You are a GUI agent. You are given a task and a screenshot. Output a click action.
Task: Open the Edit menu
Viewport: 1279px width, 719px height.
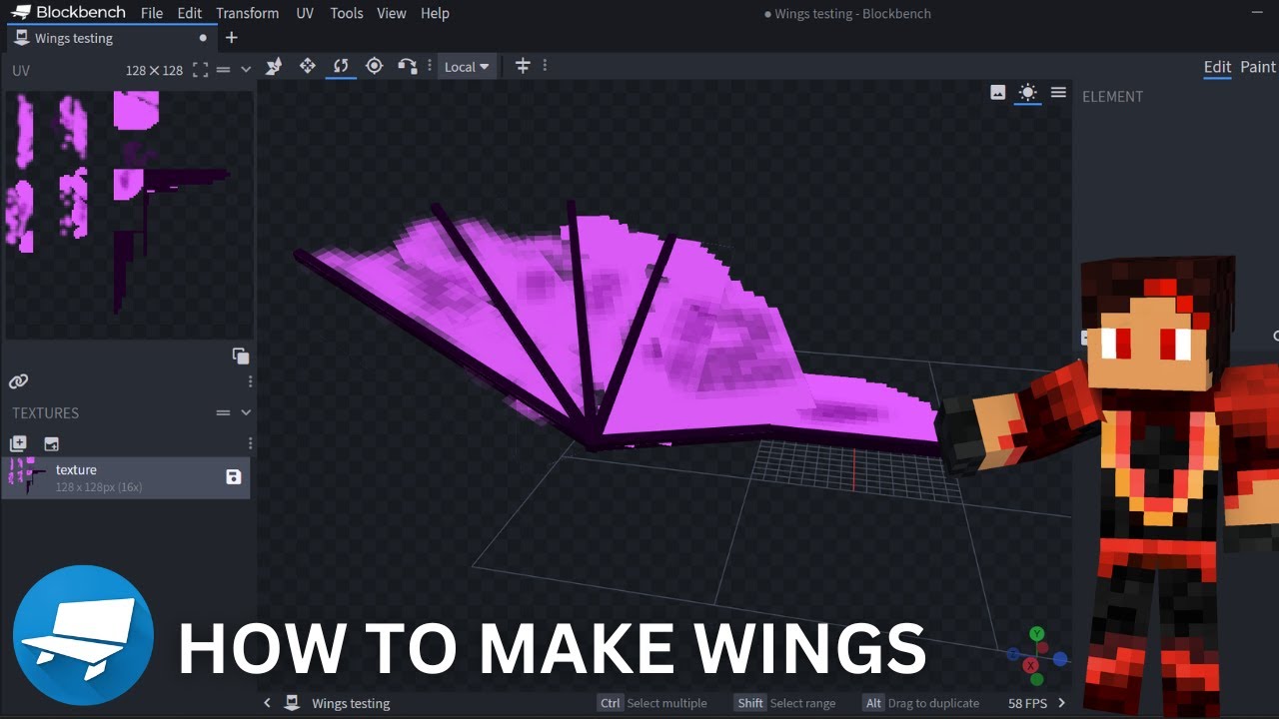tap(190, 13)
